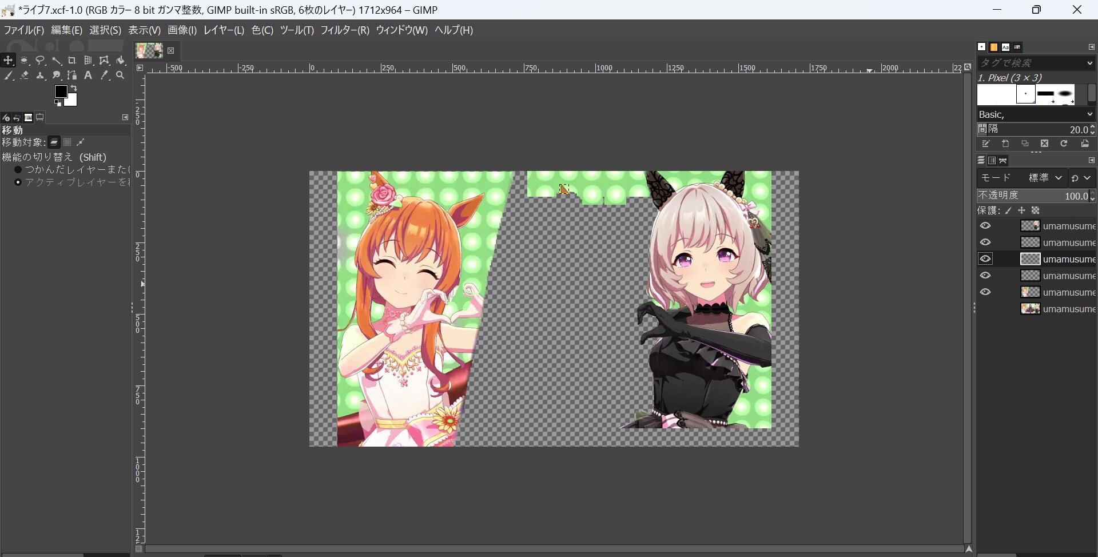Open the navigation preview at canvas corner
1098x557 pixels.
(969, 549)
